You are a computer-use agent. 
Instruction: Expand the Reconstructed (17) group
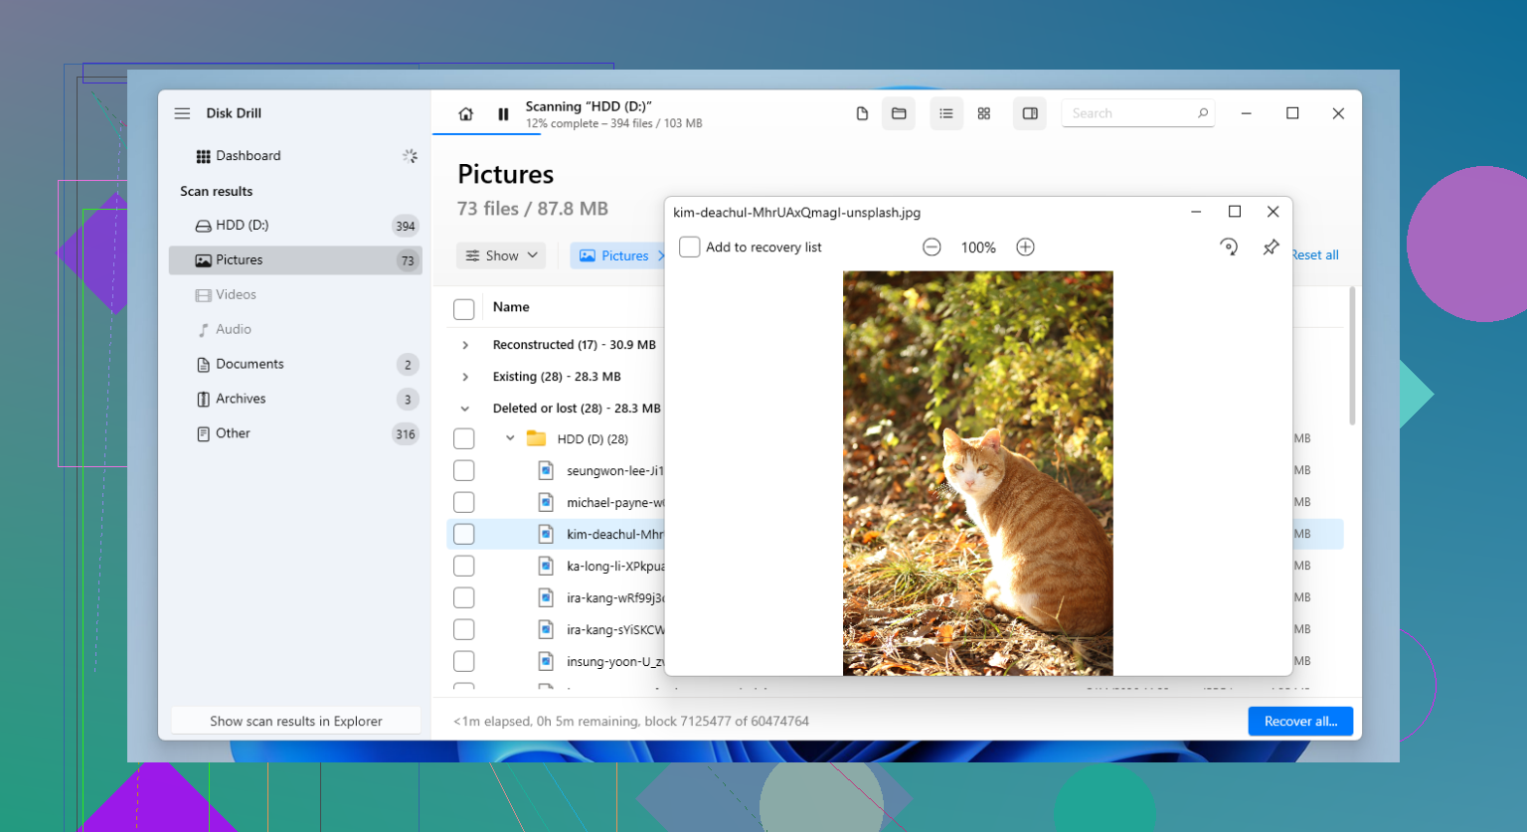pos(465,345)
